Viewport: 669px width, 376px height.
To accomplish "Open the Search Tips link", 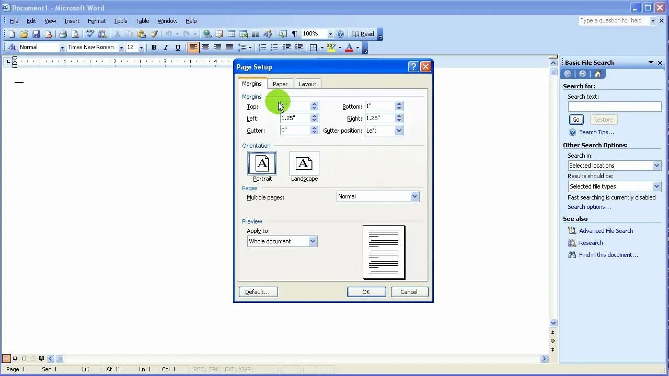I will (596, 132).
